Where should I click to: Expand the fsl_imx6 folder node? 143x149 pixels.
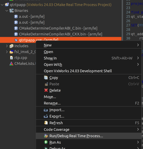click(x=7, y=52)
